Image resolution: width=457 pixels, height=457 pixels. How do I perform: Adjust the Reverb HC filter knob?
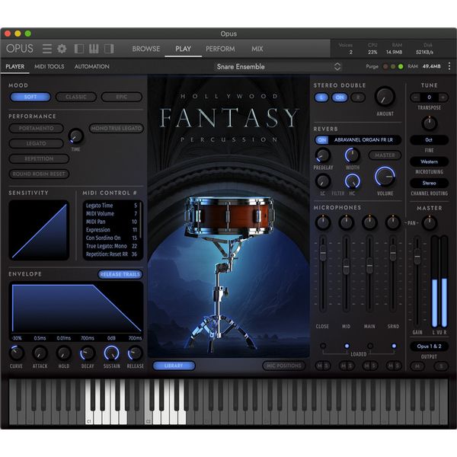pyautogui.click(x=353, y=181)
